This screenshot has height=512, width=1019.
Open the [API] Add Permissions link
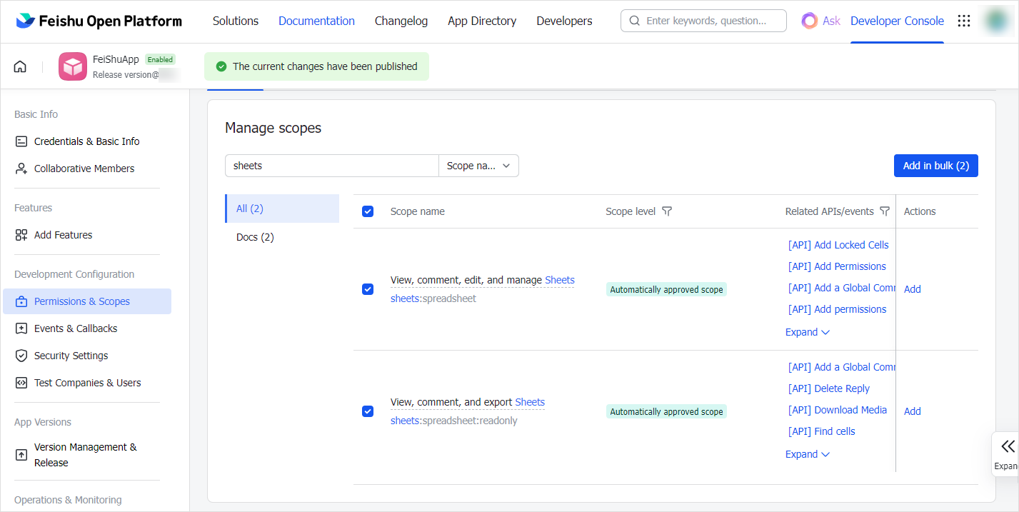837,266
